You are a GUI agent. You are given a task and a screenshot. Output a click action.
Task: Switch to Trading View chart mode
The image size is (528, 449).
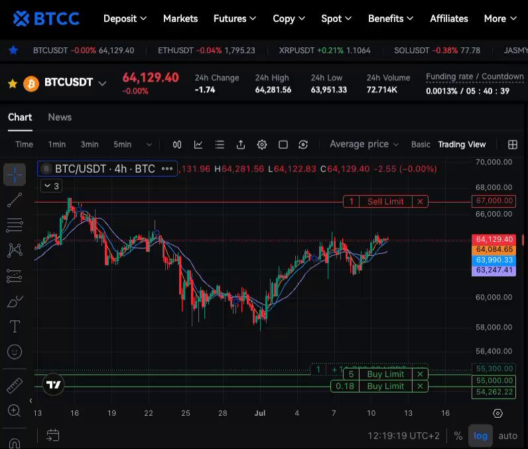[x=462, y=144]
